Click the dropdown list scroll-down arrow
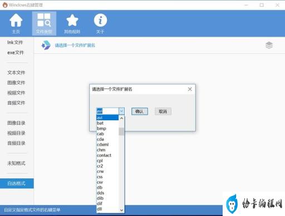This screenshot has width=285, height=216. 121,210
